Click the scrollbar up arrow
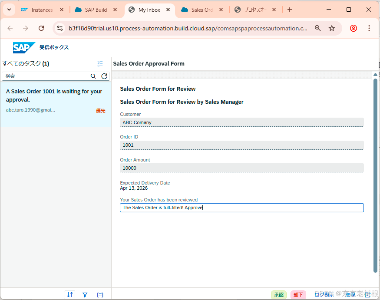 point(375,74)
